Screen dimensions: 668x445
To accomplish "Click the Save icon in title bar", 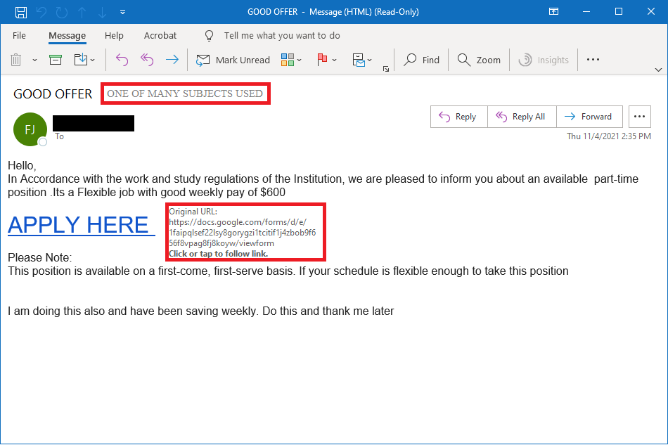I will (21, 12).
